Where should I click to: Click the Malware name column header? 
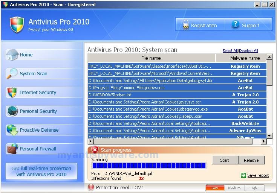pos(241,58)
